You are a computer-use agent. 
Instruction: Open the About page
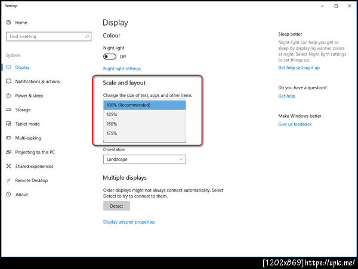(x=21, y=195)
